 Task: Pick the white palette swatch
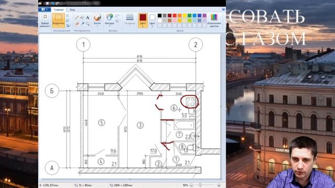[160, 20]
